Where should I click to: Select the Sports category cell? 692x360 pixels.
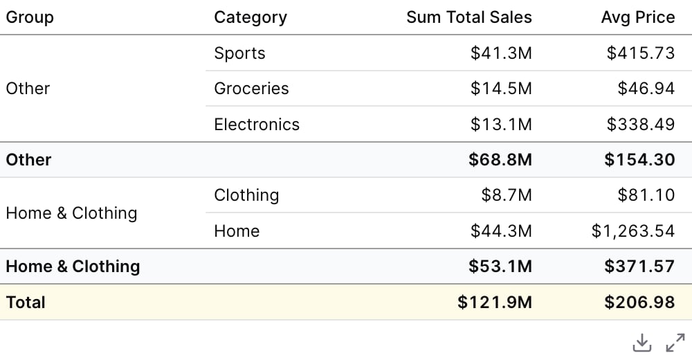[x=239, y=53]
